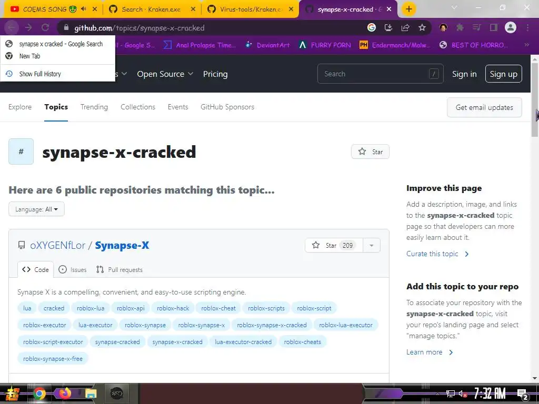Click the roblox-hack topic tag
539x404 pixels.
173,308
